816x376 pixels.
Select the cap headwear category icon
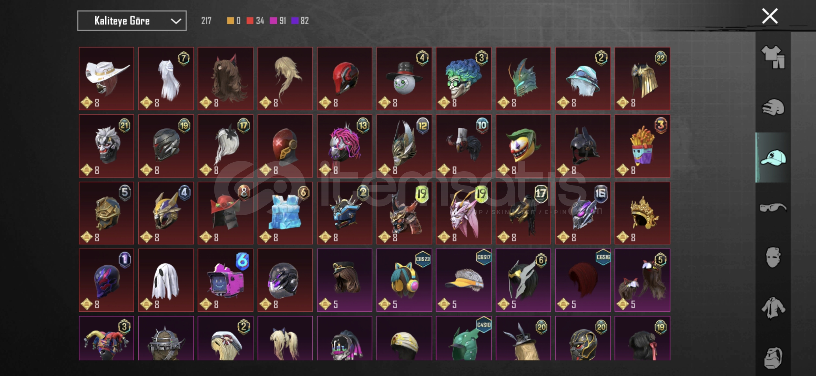773,157
